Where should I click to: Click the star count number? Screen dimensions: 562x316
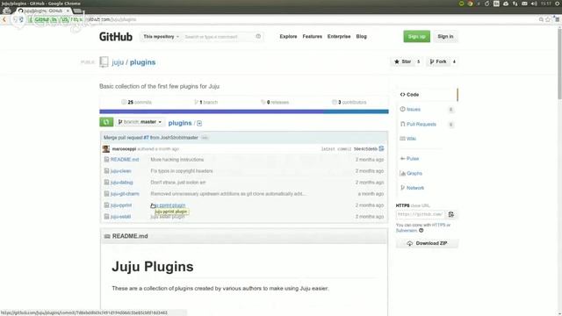[x=418, y=61]
